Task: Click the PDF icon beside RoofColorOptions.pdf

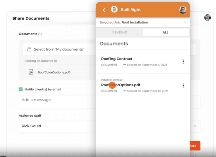Action: tap(31, 72)
